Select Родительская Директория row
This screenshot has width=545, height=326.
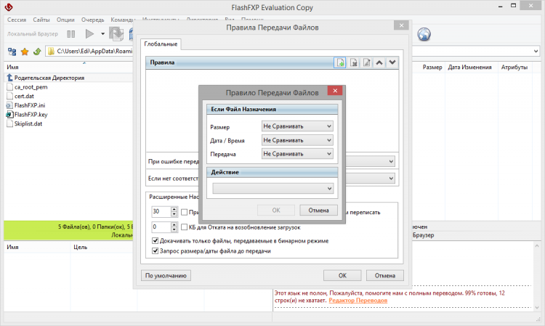(49, 78)
